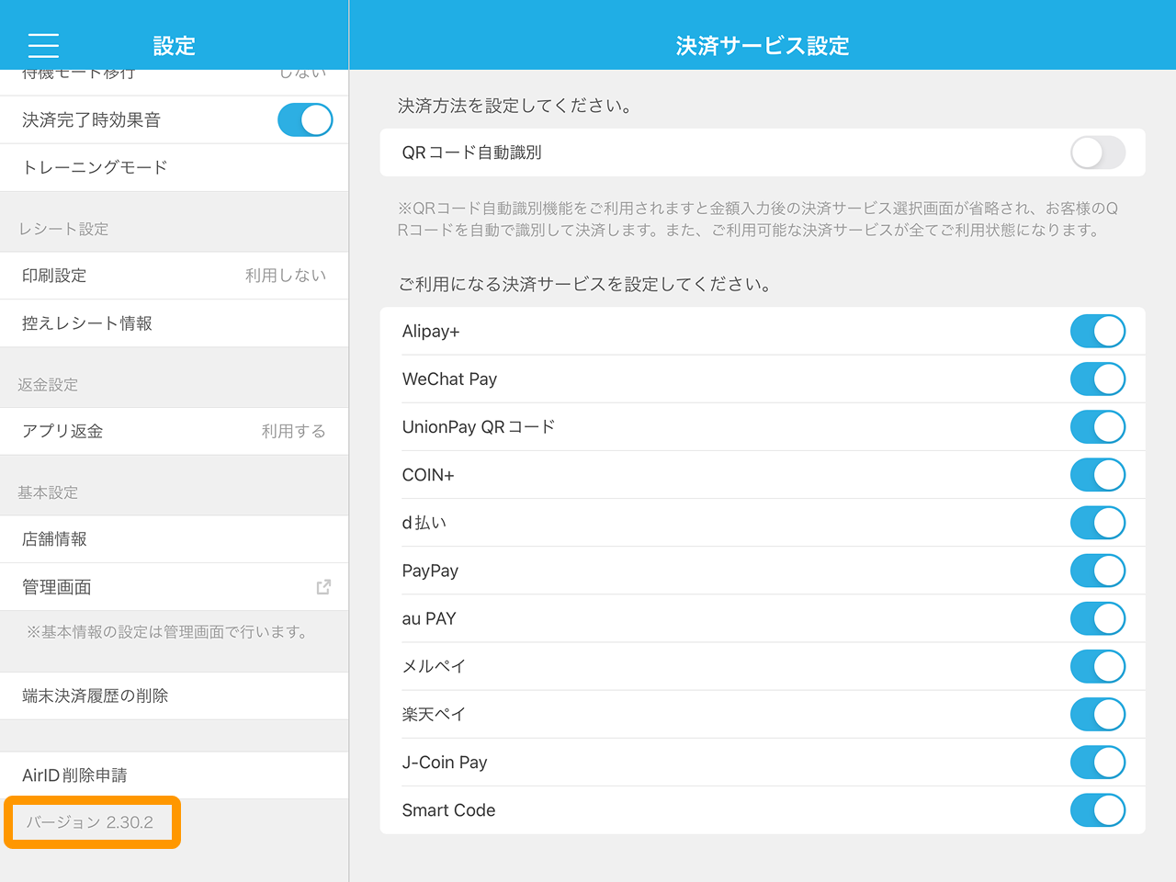
Task: Toggle the メルペイ service off
Action: [1097, 666]
